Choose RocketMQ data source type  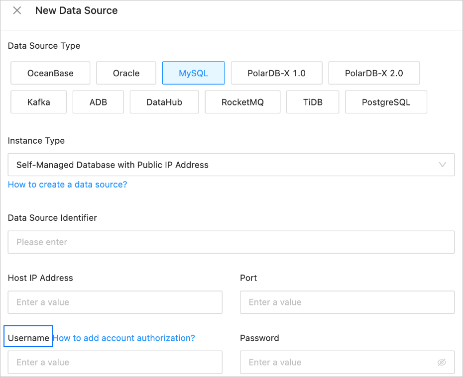[x=242, y=102]
